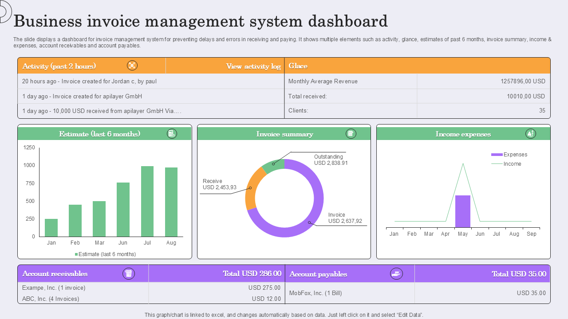Select the Invoice summary header
Screen dimensions: 568x319
[x=284, y=134]
